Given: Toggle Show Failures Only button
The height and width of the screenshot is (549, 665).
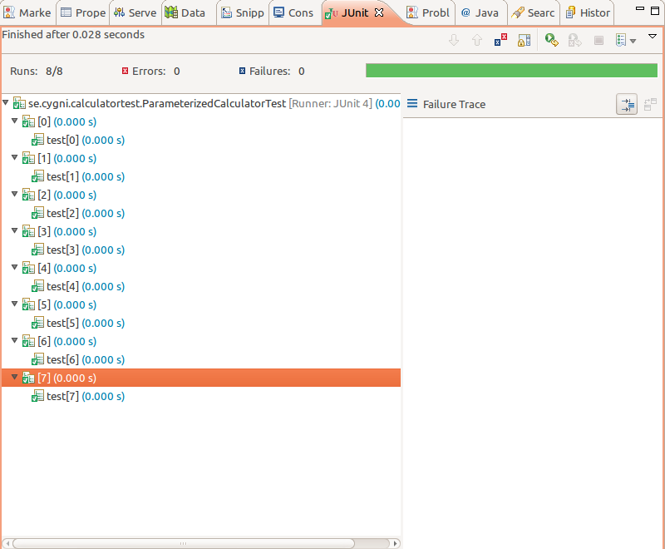Looking at the screenshot, I should click(x=500, y=40).
